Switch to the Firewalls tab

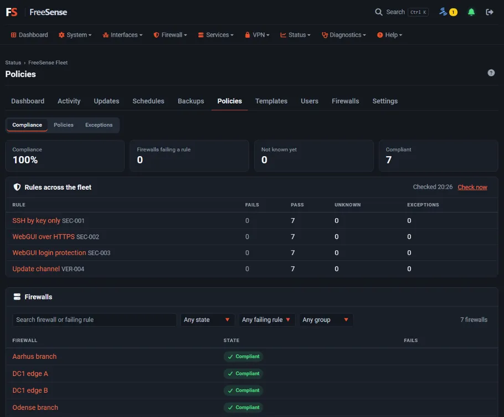click(345, 101)
